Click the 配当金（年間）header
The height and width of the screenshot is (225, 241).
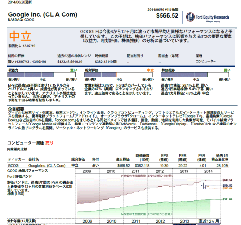pyautogui.click(x=169, y=56)
